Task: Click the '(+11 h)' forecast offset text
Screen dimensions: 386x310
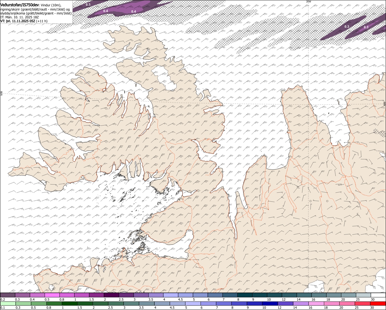Action: pos(42,21)
